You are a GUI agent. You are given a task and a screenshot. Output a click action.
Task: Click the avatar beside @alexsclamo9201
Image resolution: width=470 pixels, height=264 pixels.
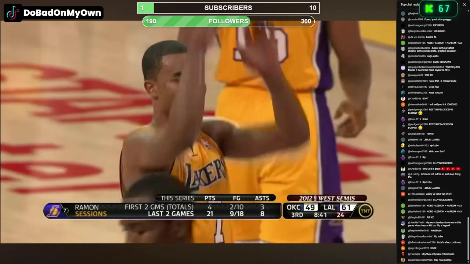pos(403,81)
